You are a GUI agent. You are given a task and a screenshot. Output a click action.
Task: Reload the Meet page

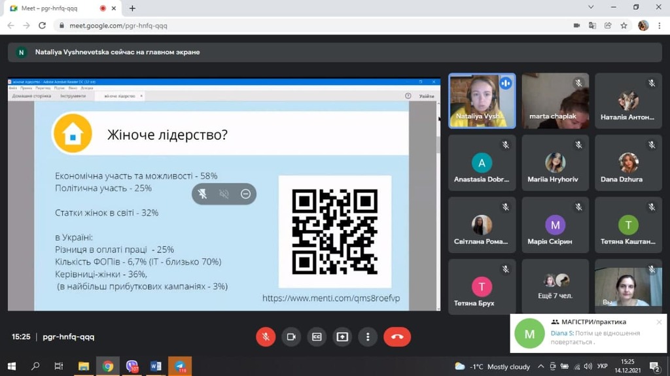[x=43, y=26]
